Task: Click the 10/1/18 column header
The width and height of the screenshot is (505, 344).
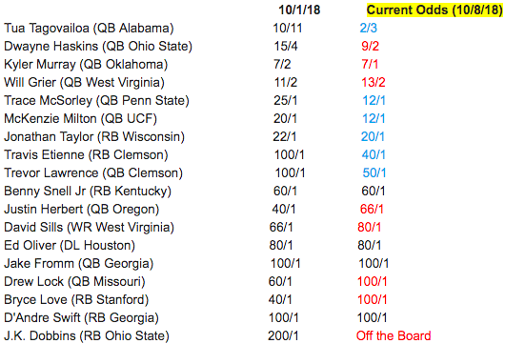Action: [299, 10]
